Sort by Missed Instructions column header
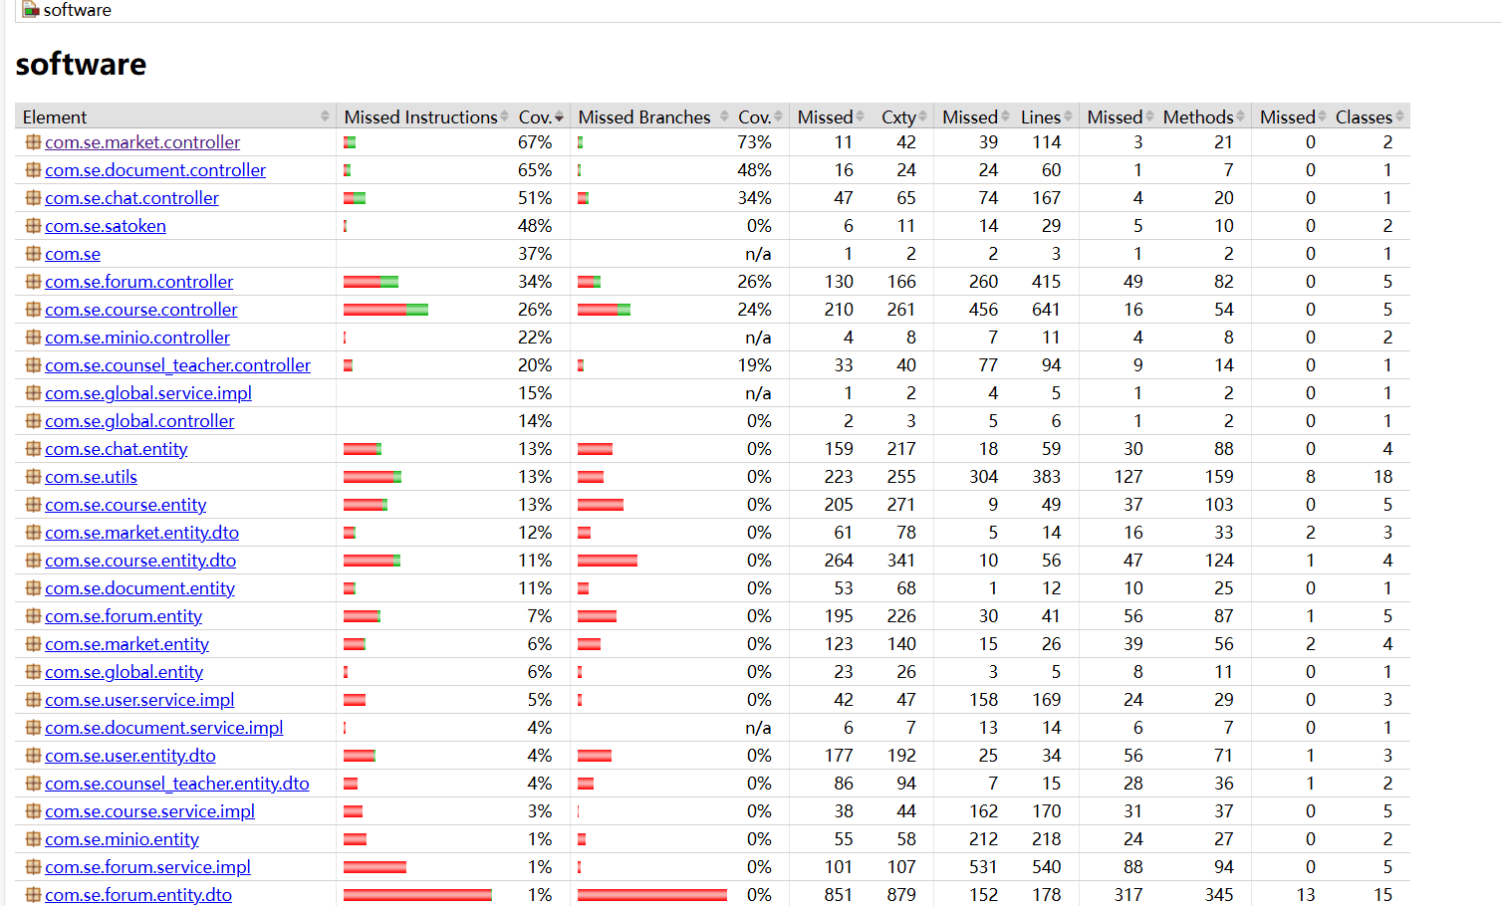This screenshot has width=1502, height=906. point(425,116)
